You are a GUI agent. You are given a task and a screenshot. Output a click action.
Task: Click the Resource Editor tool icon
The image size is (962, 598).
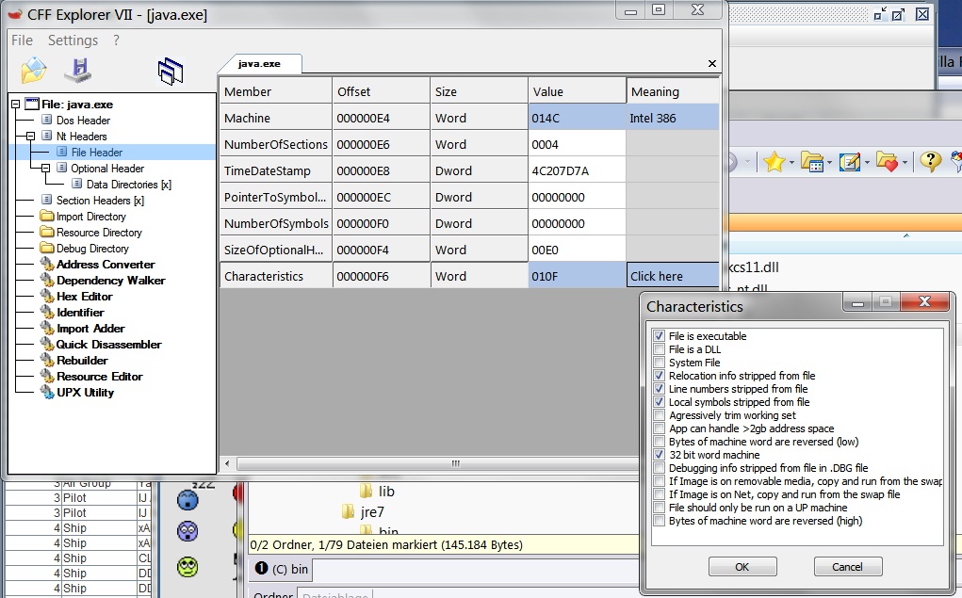tap(47, 376)
